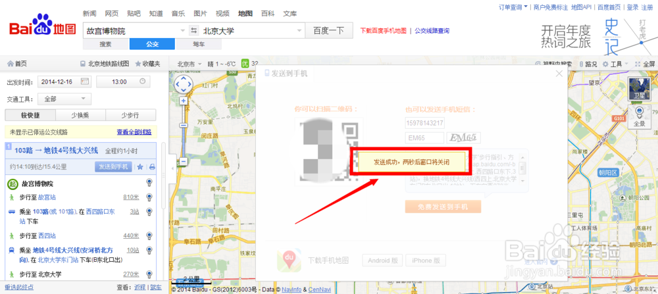Open the destination suggestions dropdown
658x294 pixels.
point(299,31)
